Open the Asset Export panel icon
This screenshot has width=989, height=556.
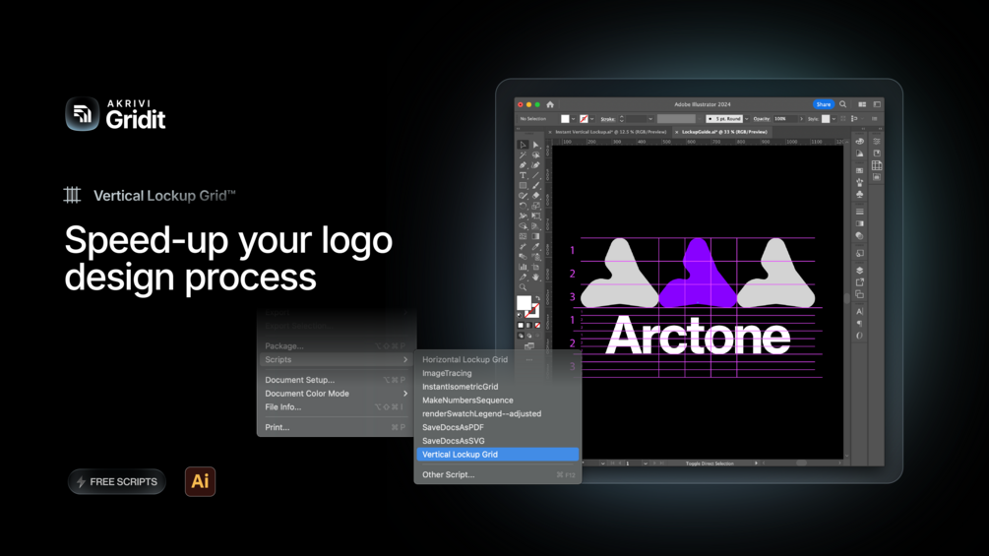(x=860, y=281)
